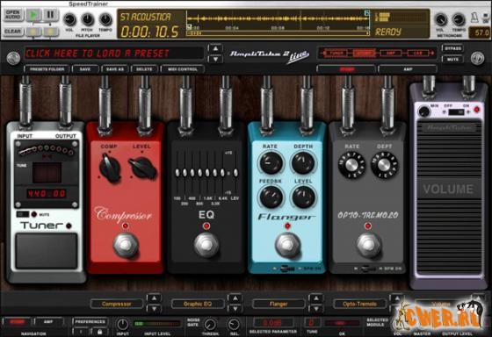Click the Tuner pedal's large footswitch pad
This screenshot has width=492, height=337.
pos(47,250)
